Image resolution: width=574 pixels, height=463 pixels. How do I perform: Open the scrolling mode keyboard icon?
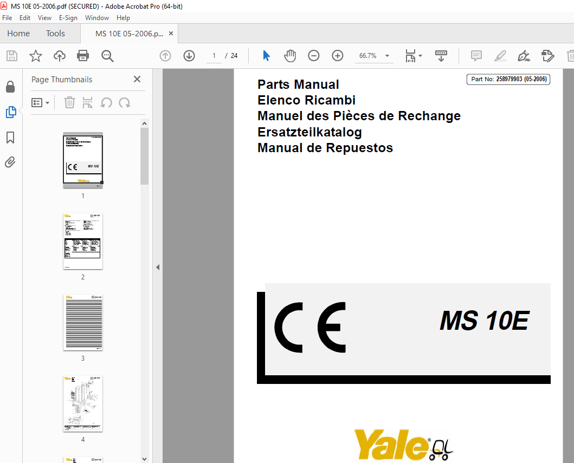click(441, 56)
